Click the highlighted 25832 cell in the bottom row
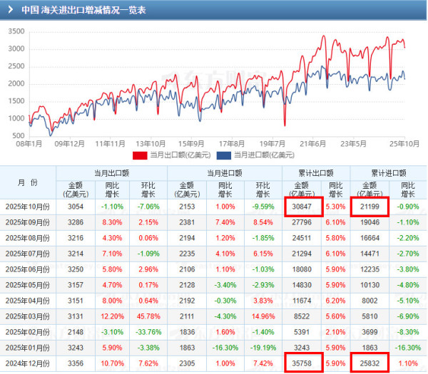Image resolution: width=428 pixels, height=374 pixels. tap(370, 362)
